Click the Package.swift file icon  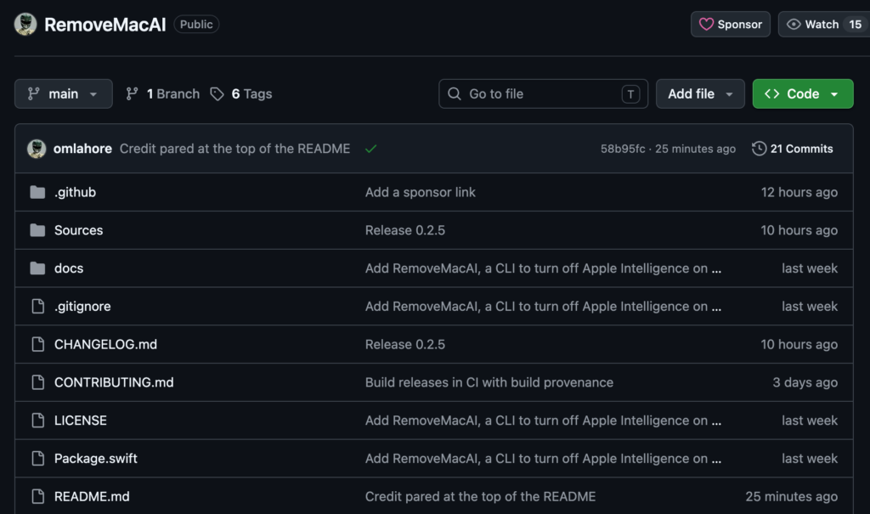tap(37, 459)
